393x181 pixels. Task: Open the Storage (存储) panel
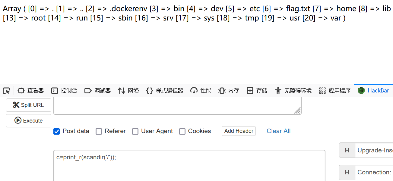(257, 91)
